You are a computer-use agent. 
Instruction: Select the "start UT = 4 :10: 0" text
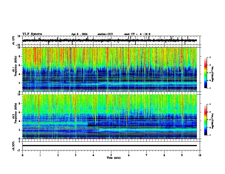(x=137, y=34)
